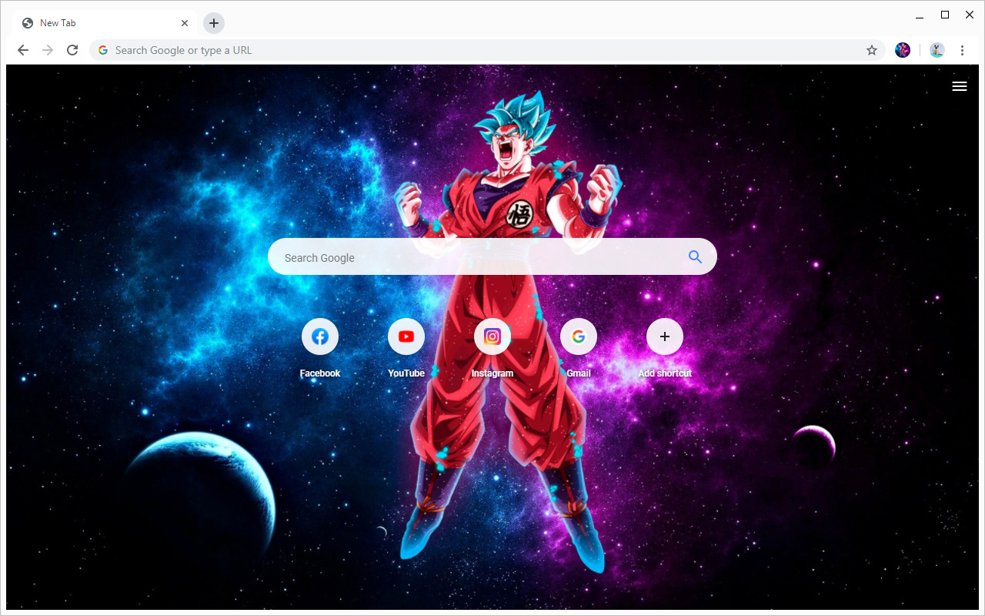Viewport: 985px width, 616px height.
Task: Click the Add shortcut plus button
Action: point(665,336)
